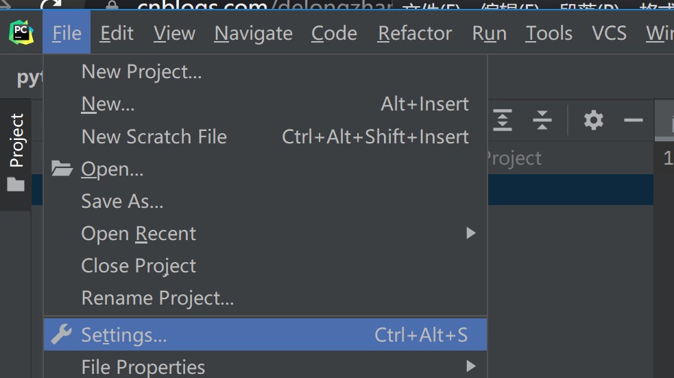
Task: Choose Save As in the File menu
Action: (x=122, y=201)
